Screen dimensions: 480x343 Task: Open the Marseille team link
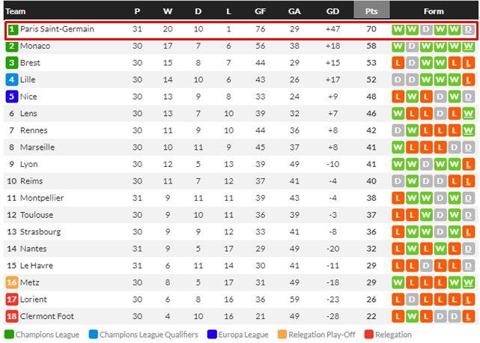pyautogui.click(x=37, y=147)
